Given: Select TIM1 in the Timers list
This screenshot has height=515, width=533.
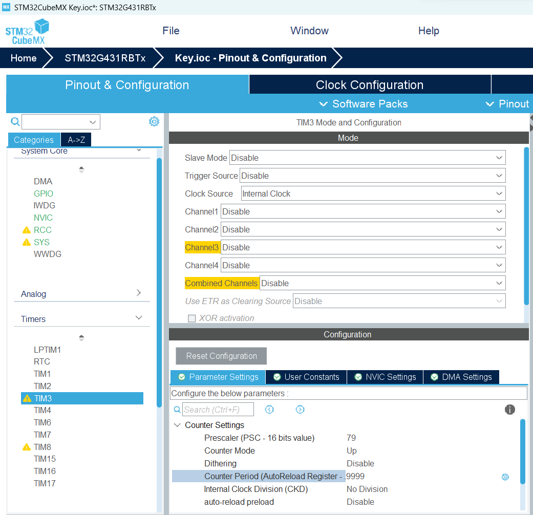Looking at the screenshot, I should (x=42, y=374).
